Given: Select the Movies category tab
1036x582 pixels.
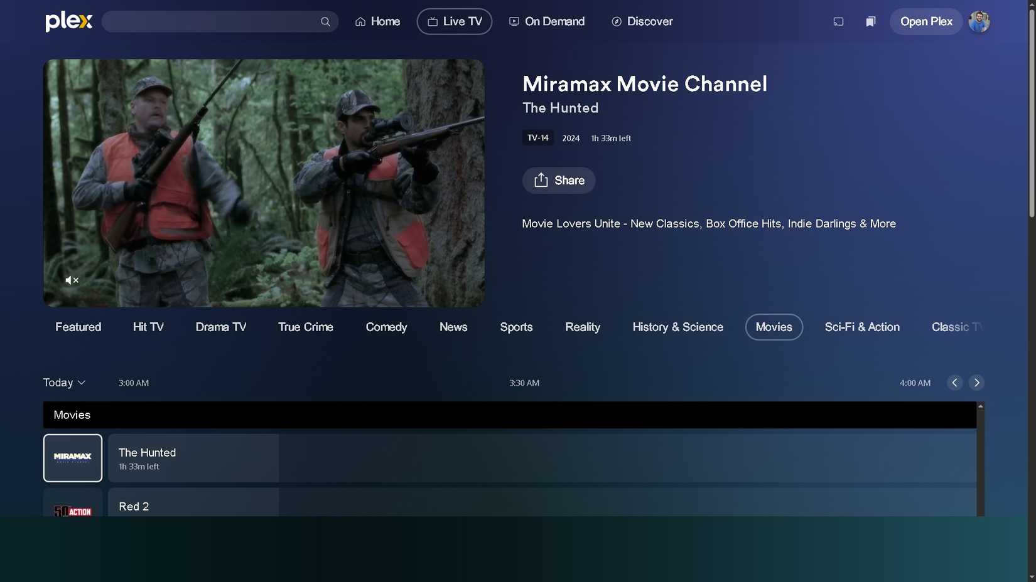Looking at the screenshot, I should (774, 327).
